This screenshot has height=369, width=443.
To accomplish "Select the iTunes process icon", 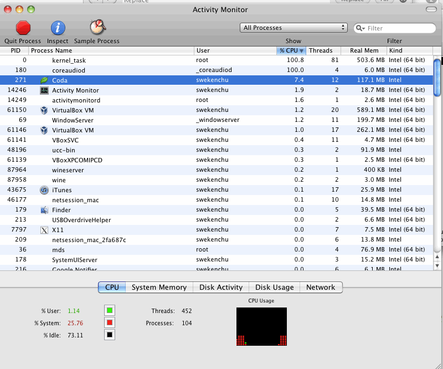I will click(44, 190).
